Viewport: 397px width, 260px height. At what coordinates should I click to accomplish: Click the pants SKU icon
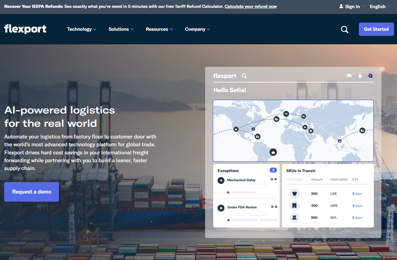(294, 206)
